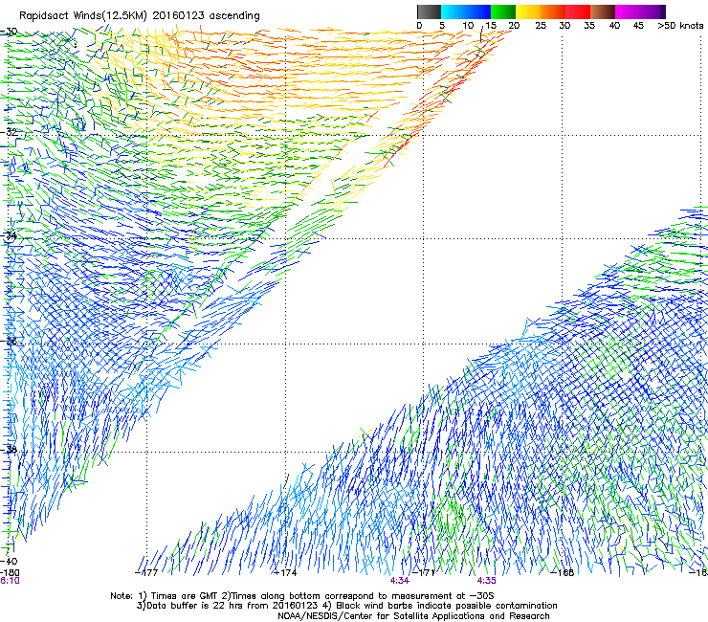Click the '45' legend label
Viewport: 708px width, 622px height.
(x=638, y=26)
